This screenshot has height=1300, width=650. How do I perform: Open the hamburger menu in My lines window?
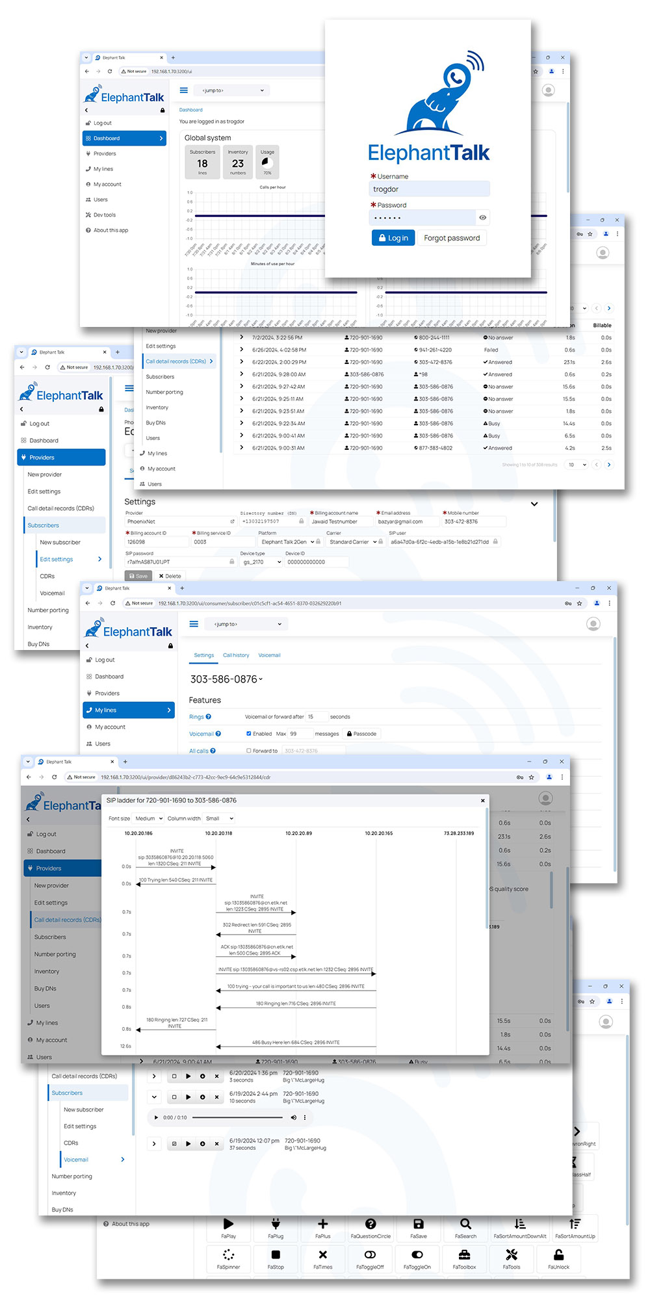[x=193, y=624]
